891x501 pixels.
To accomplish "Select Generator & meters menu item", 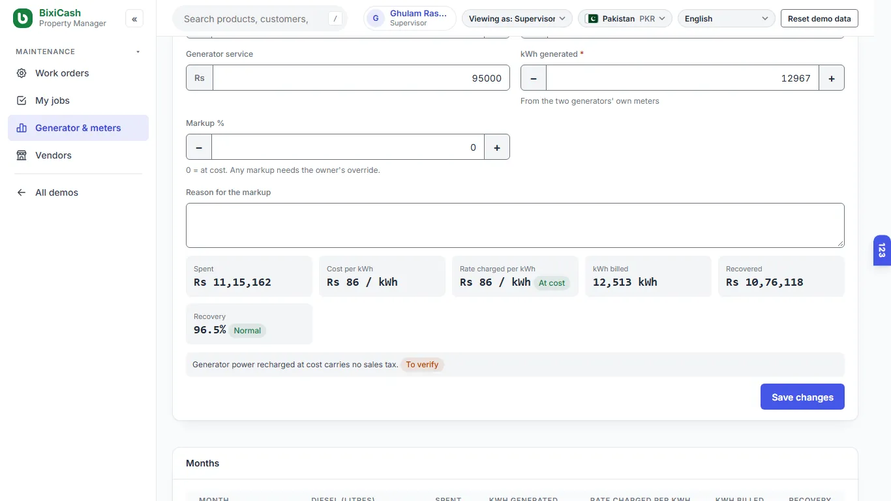I will 78,128.
